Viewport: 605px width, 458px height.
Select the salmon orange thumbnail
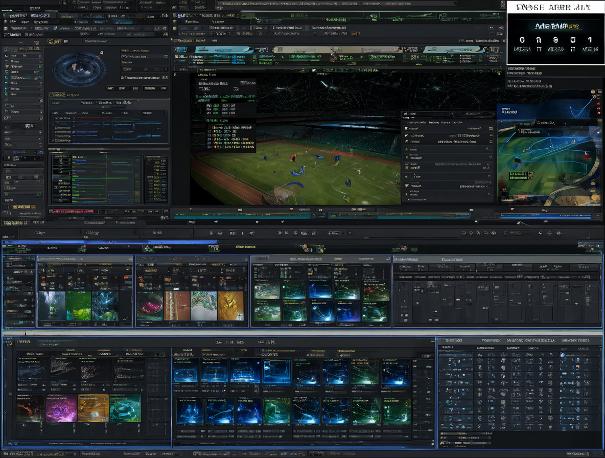177,306
